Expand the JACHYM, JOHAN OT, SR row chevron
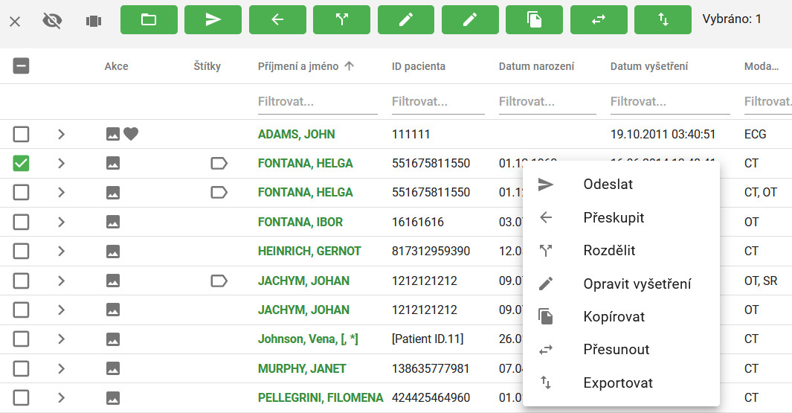Image resolution: width=792 pixels, height=413 pixels. coord(61,281)
